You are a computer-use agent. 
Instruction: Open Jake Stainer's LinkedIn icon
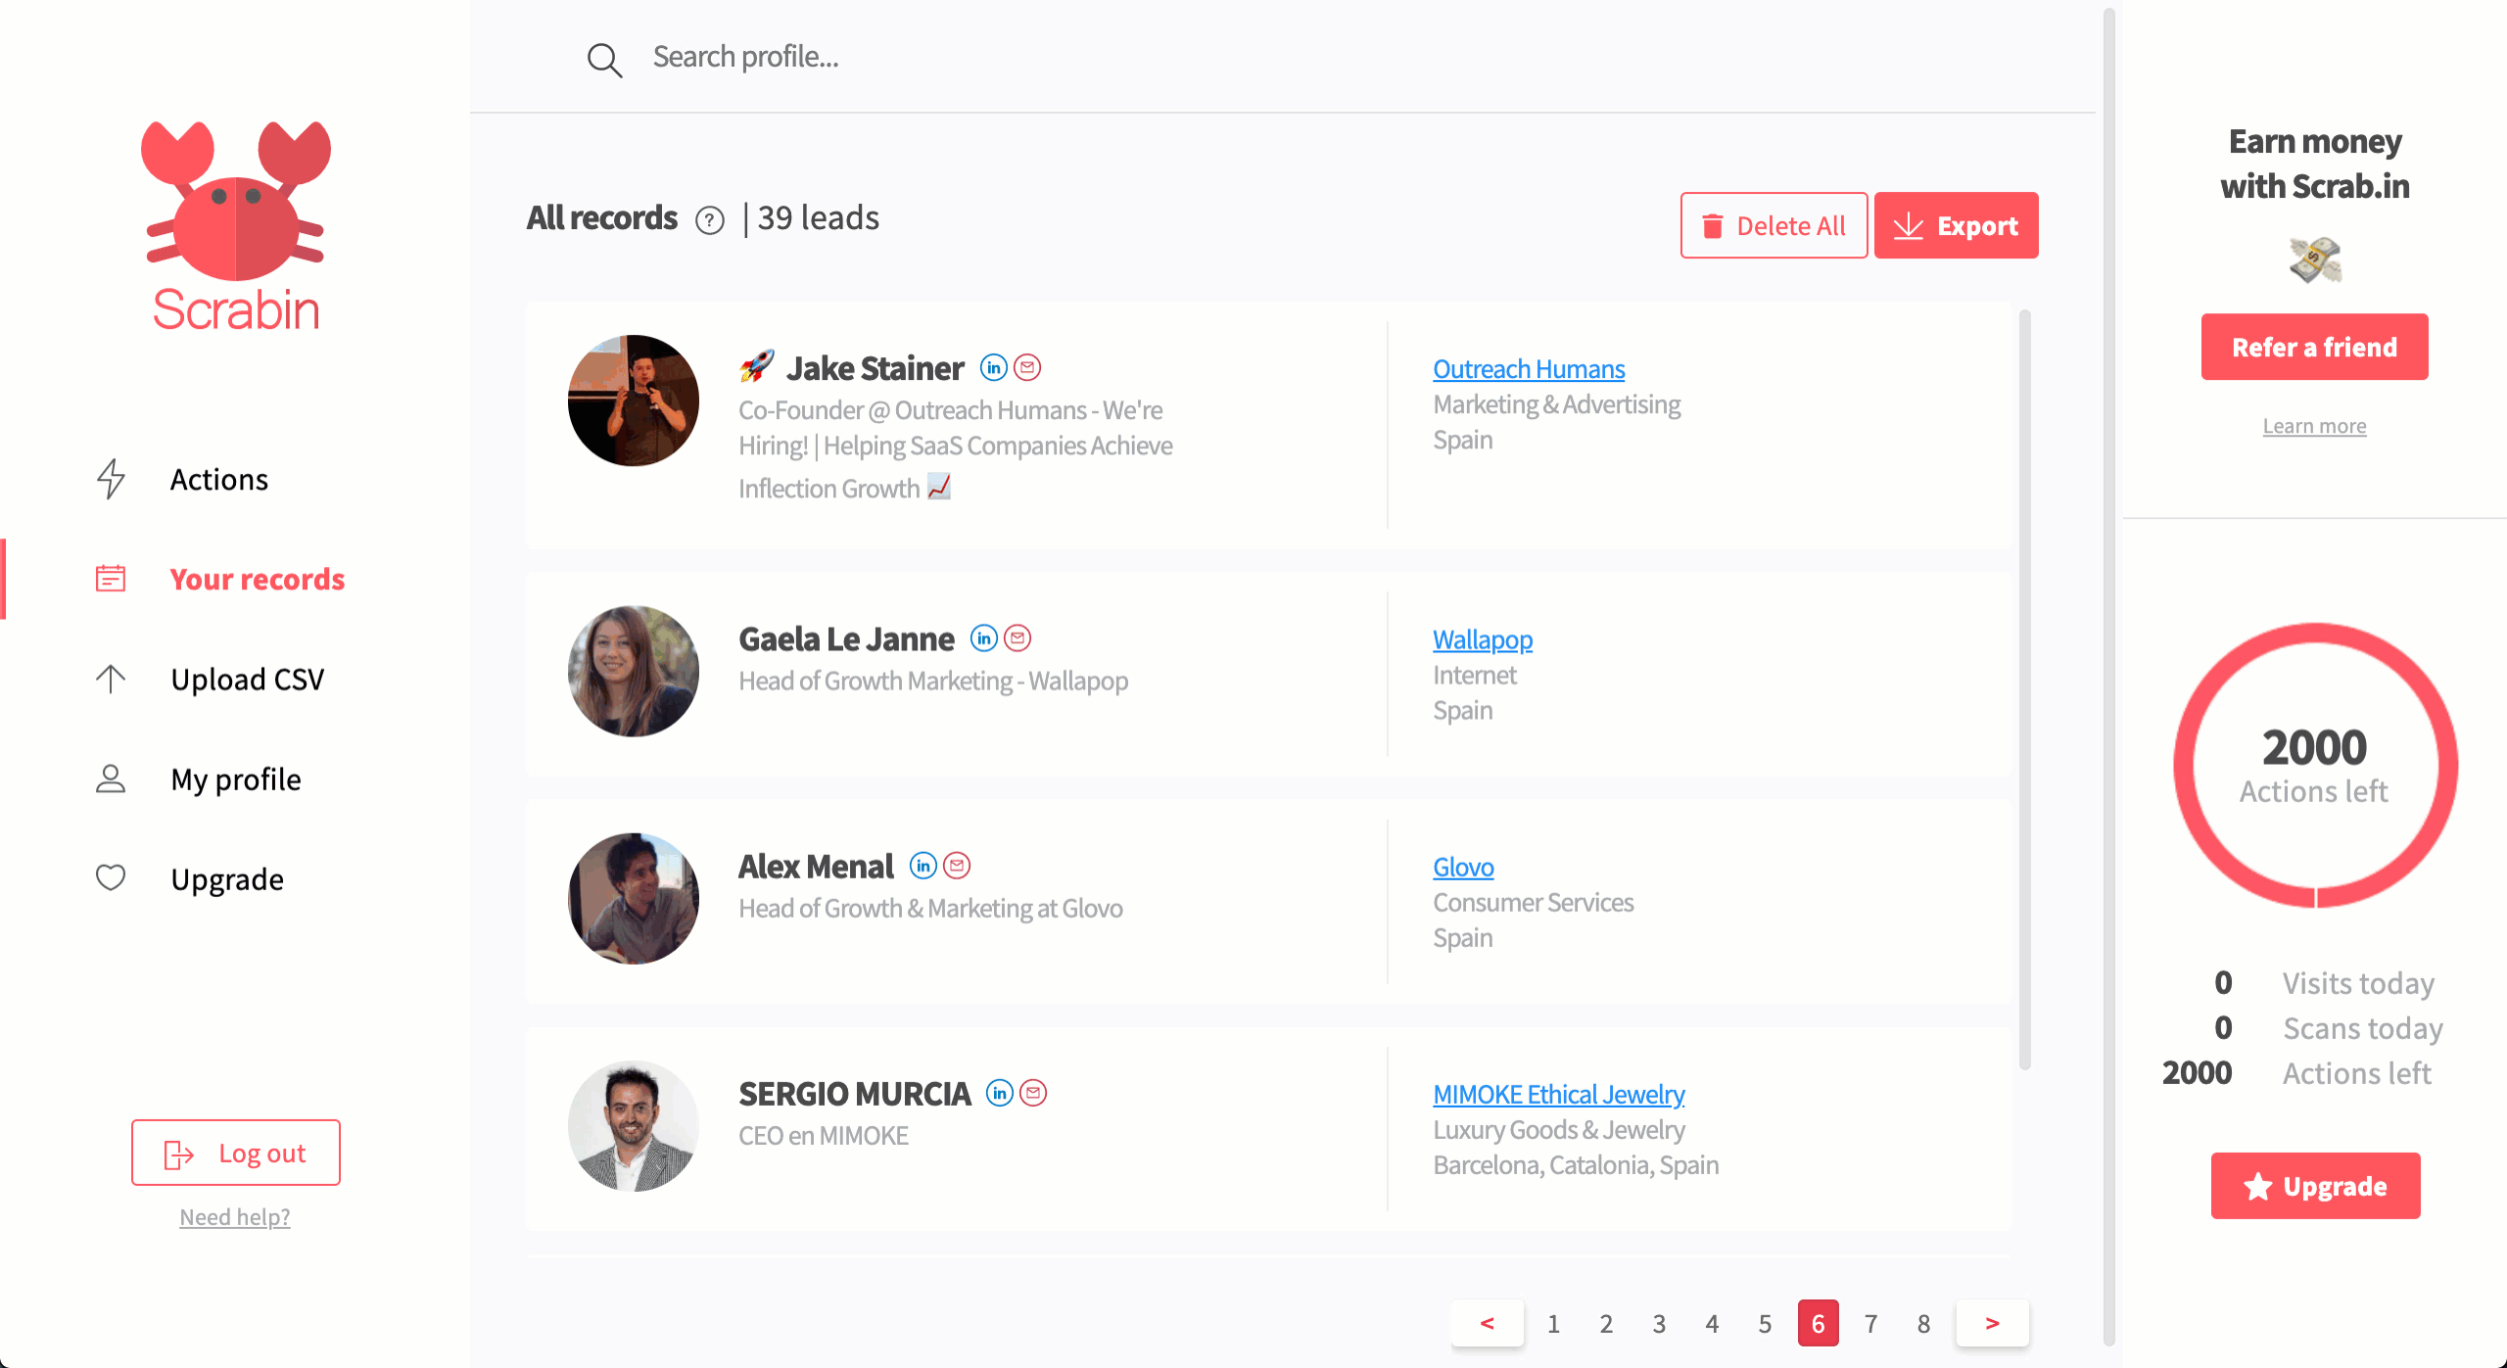tap(994, 367)
